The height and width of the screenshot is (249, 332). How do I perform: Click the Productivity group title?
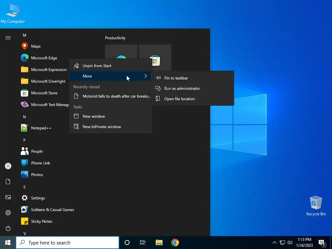115,38
